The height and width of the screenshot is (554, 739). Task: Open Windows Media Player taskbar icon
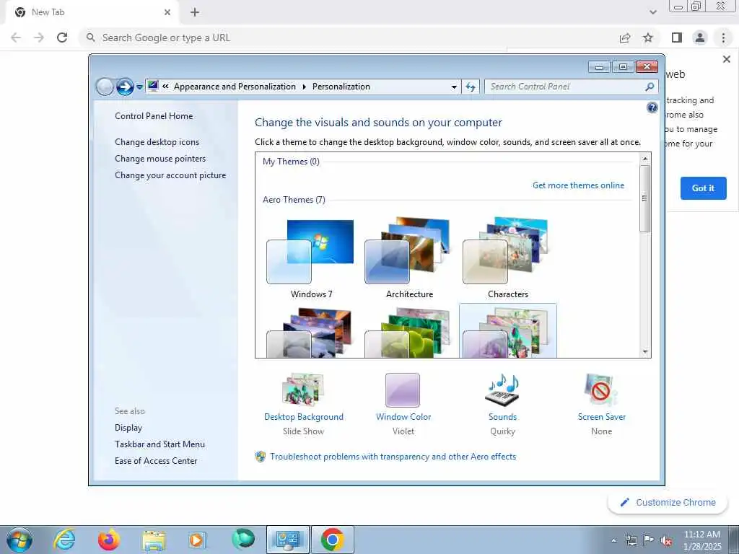(196, 540)
